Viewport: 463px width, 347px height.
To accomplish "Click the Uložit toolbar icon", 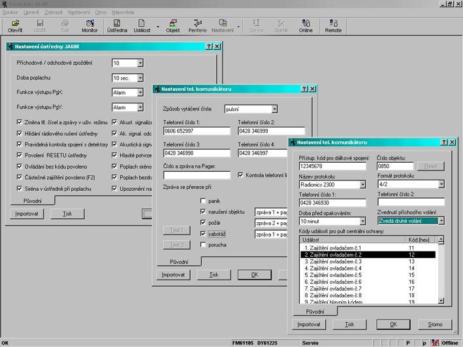I will (x=40, y=26).
